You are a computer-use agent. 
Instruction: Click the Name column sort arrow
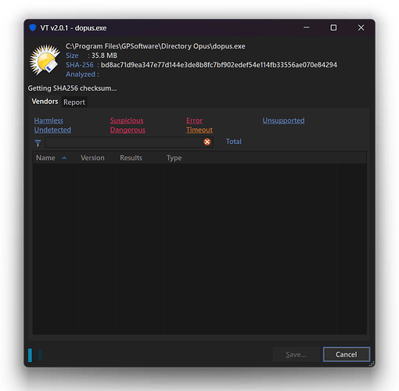tap(64, 158)
